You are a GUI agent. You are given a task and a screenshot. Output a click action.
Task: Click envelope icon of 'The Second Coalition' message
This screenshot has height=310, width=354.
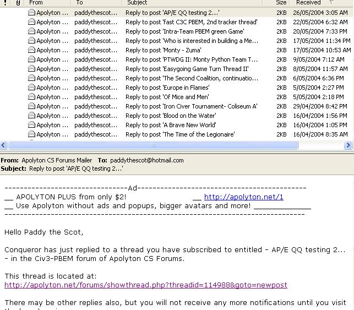(x=31, y=78)
